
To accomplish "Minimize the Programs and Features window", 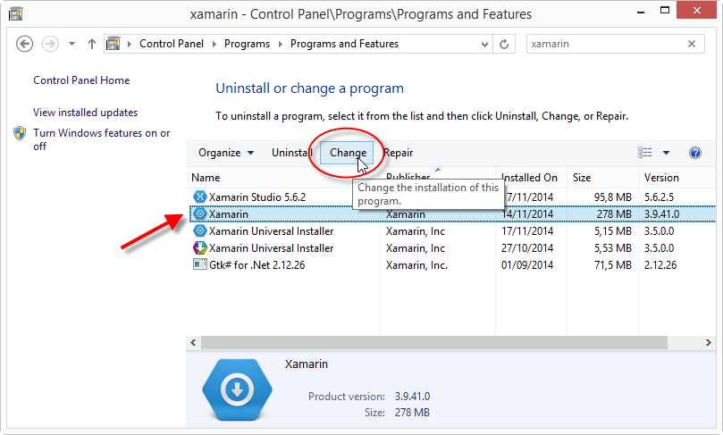I will (641, 12).
